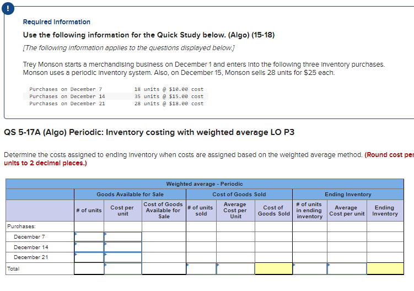The width and height of the screenshot is (414, 291).
Task: Select Total row units sold field
Action: point(201,268)
